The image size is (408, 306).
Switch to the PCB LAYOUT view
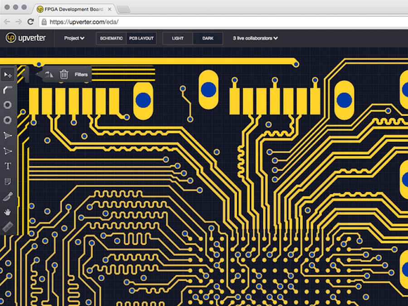[x=141, y=38]
